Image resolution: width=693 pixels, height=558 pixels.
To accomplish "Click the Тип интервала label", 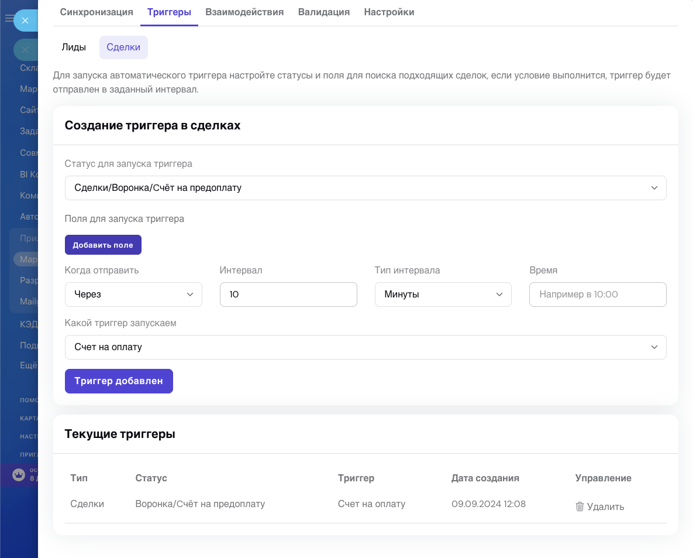I will point(407,271).
